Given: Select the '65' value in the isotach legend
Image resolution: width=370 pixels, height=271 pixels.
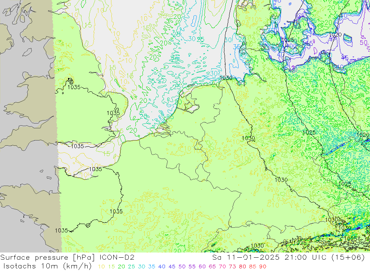Looking at the screenshot, I should coord(212,267).
